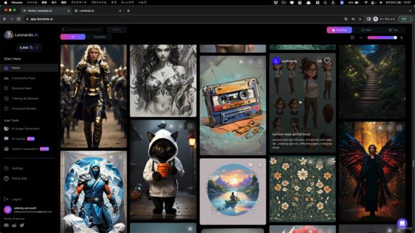The image size is (415, 233).
Task: Click the image2image icon on hooded cat image
Action: point(171,126)
